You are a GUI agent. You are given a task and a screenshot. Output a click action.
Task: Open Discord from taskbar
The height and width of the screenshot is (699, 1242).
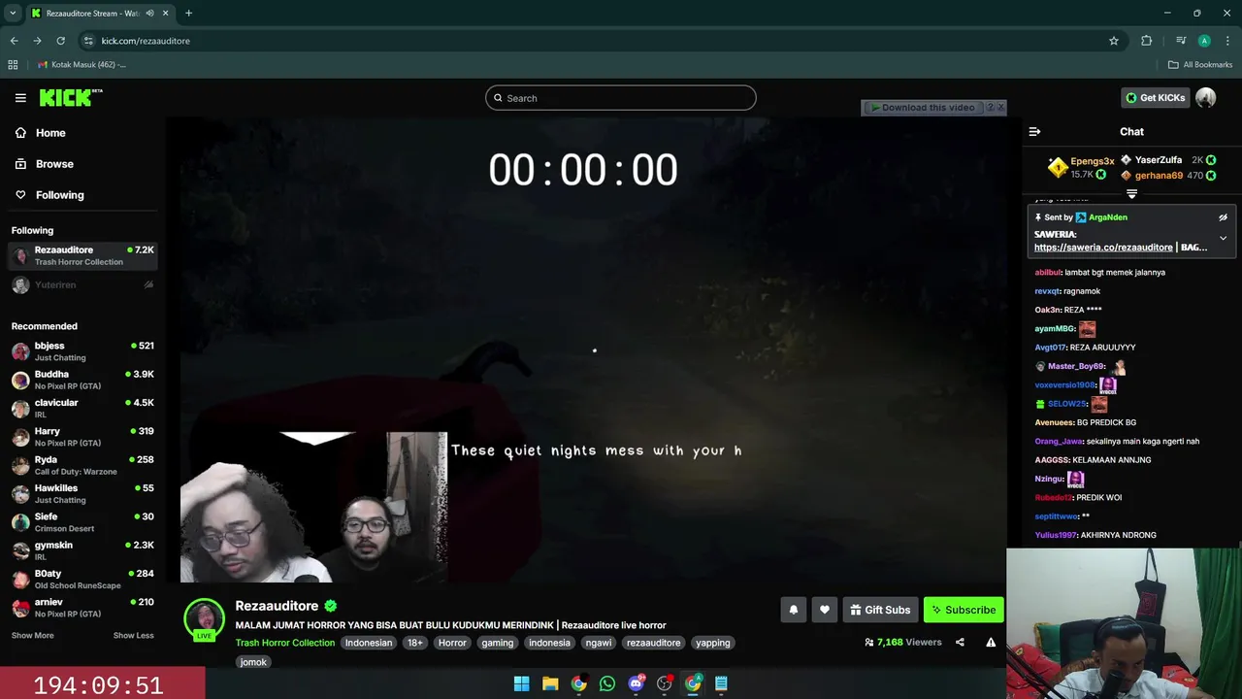coord(636,683)
